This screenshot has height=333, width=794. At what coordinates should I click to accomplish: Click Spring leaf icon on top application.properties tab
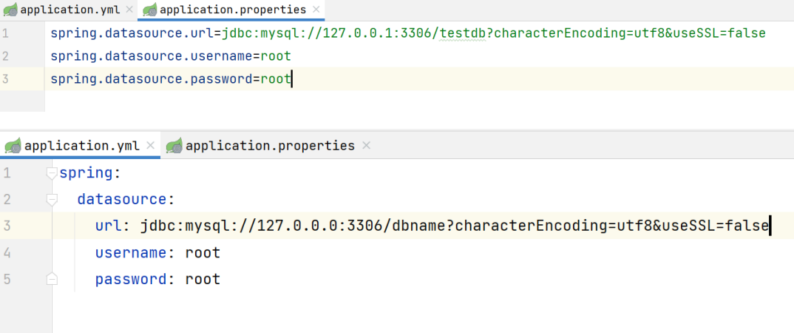click(x=149, y=10)
